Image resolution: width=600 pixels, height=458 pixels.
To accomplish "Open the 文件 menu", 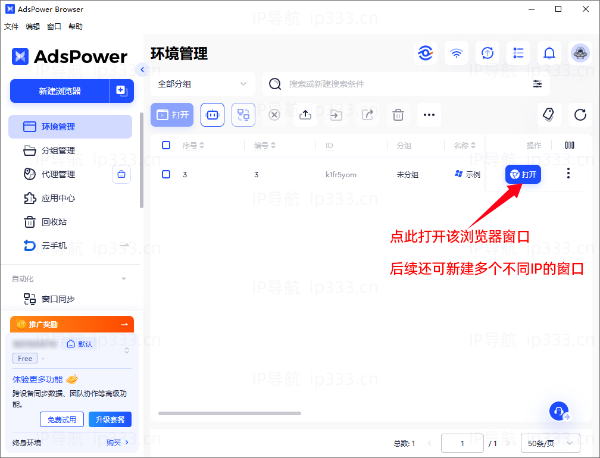I will point(11,26).
